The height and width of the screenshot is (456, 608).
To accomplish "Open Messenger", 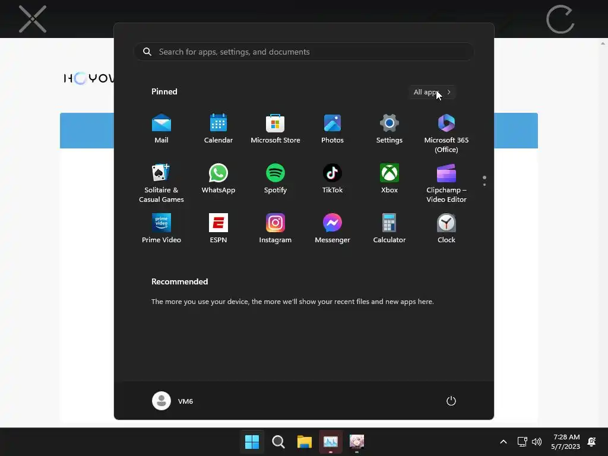I will coord(332,229).
